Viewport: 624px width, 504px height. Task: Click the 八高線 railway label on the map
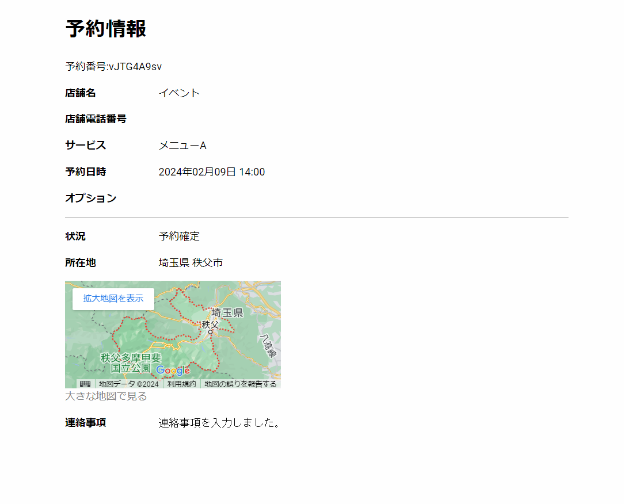[269, 346]
